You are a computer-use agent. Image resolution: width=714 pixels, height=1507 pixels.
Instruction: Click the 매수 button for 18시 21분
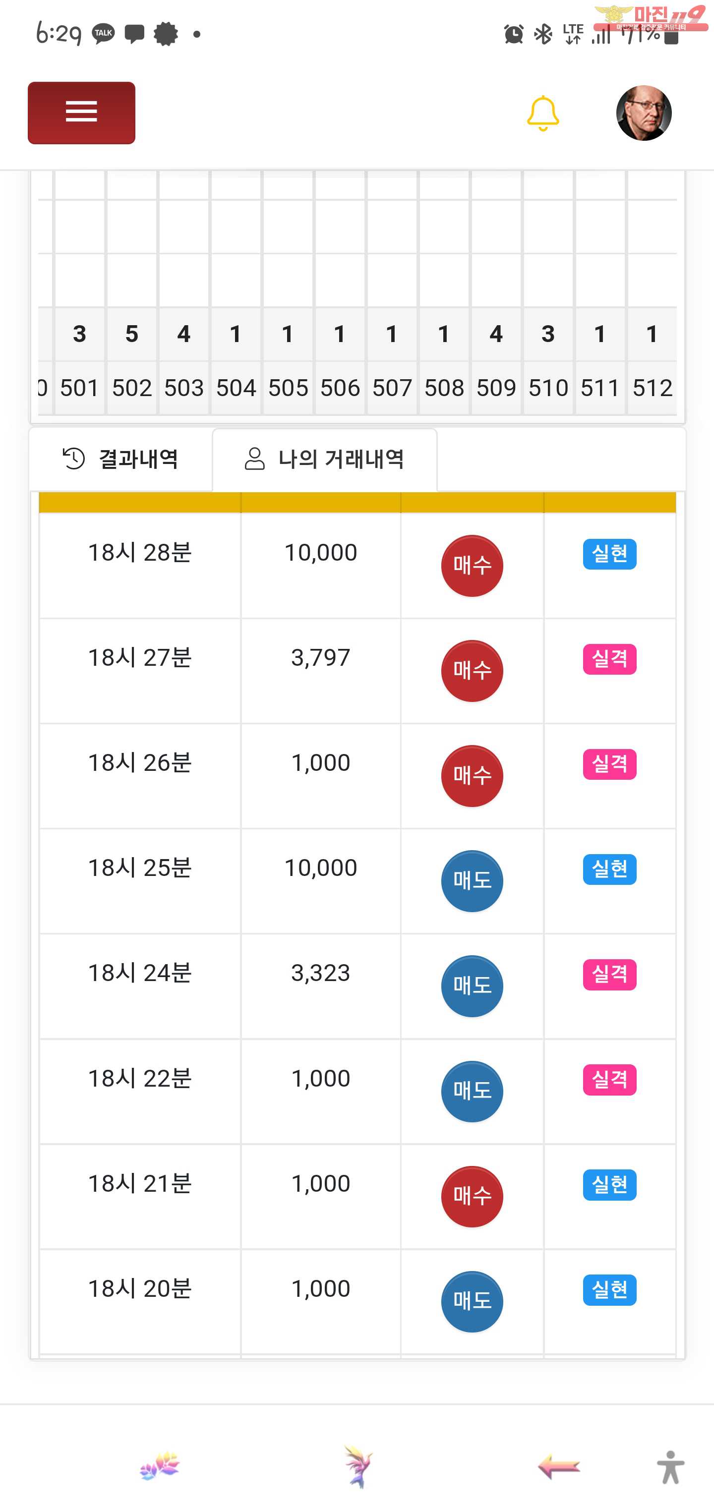pyautogui.click(x=472, y=1196)
